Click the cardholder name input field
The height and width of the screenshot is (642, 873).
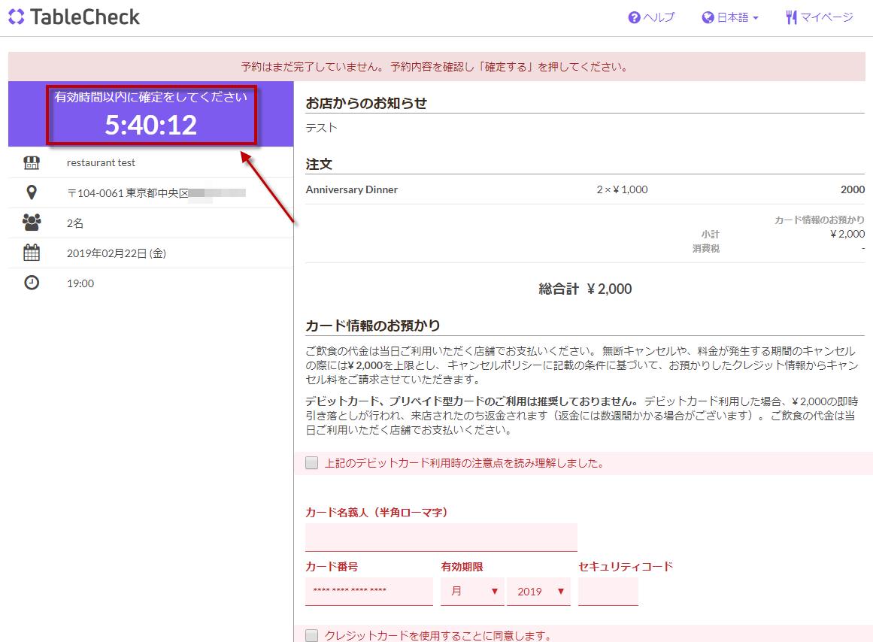441,538
